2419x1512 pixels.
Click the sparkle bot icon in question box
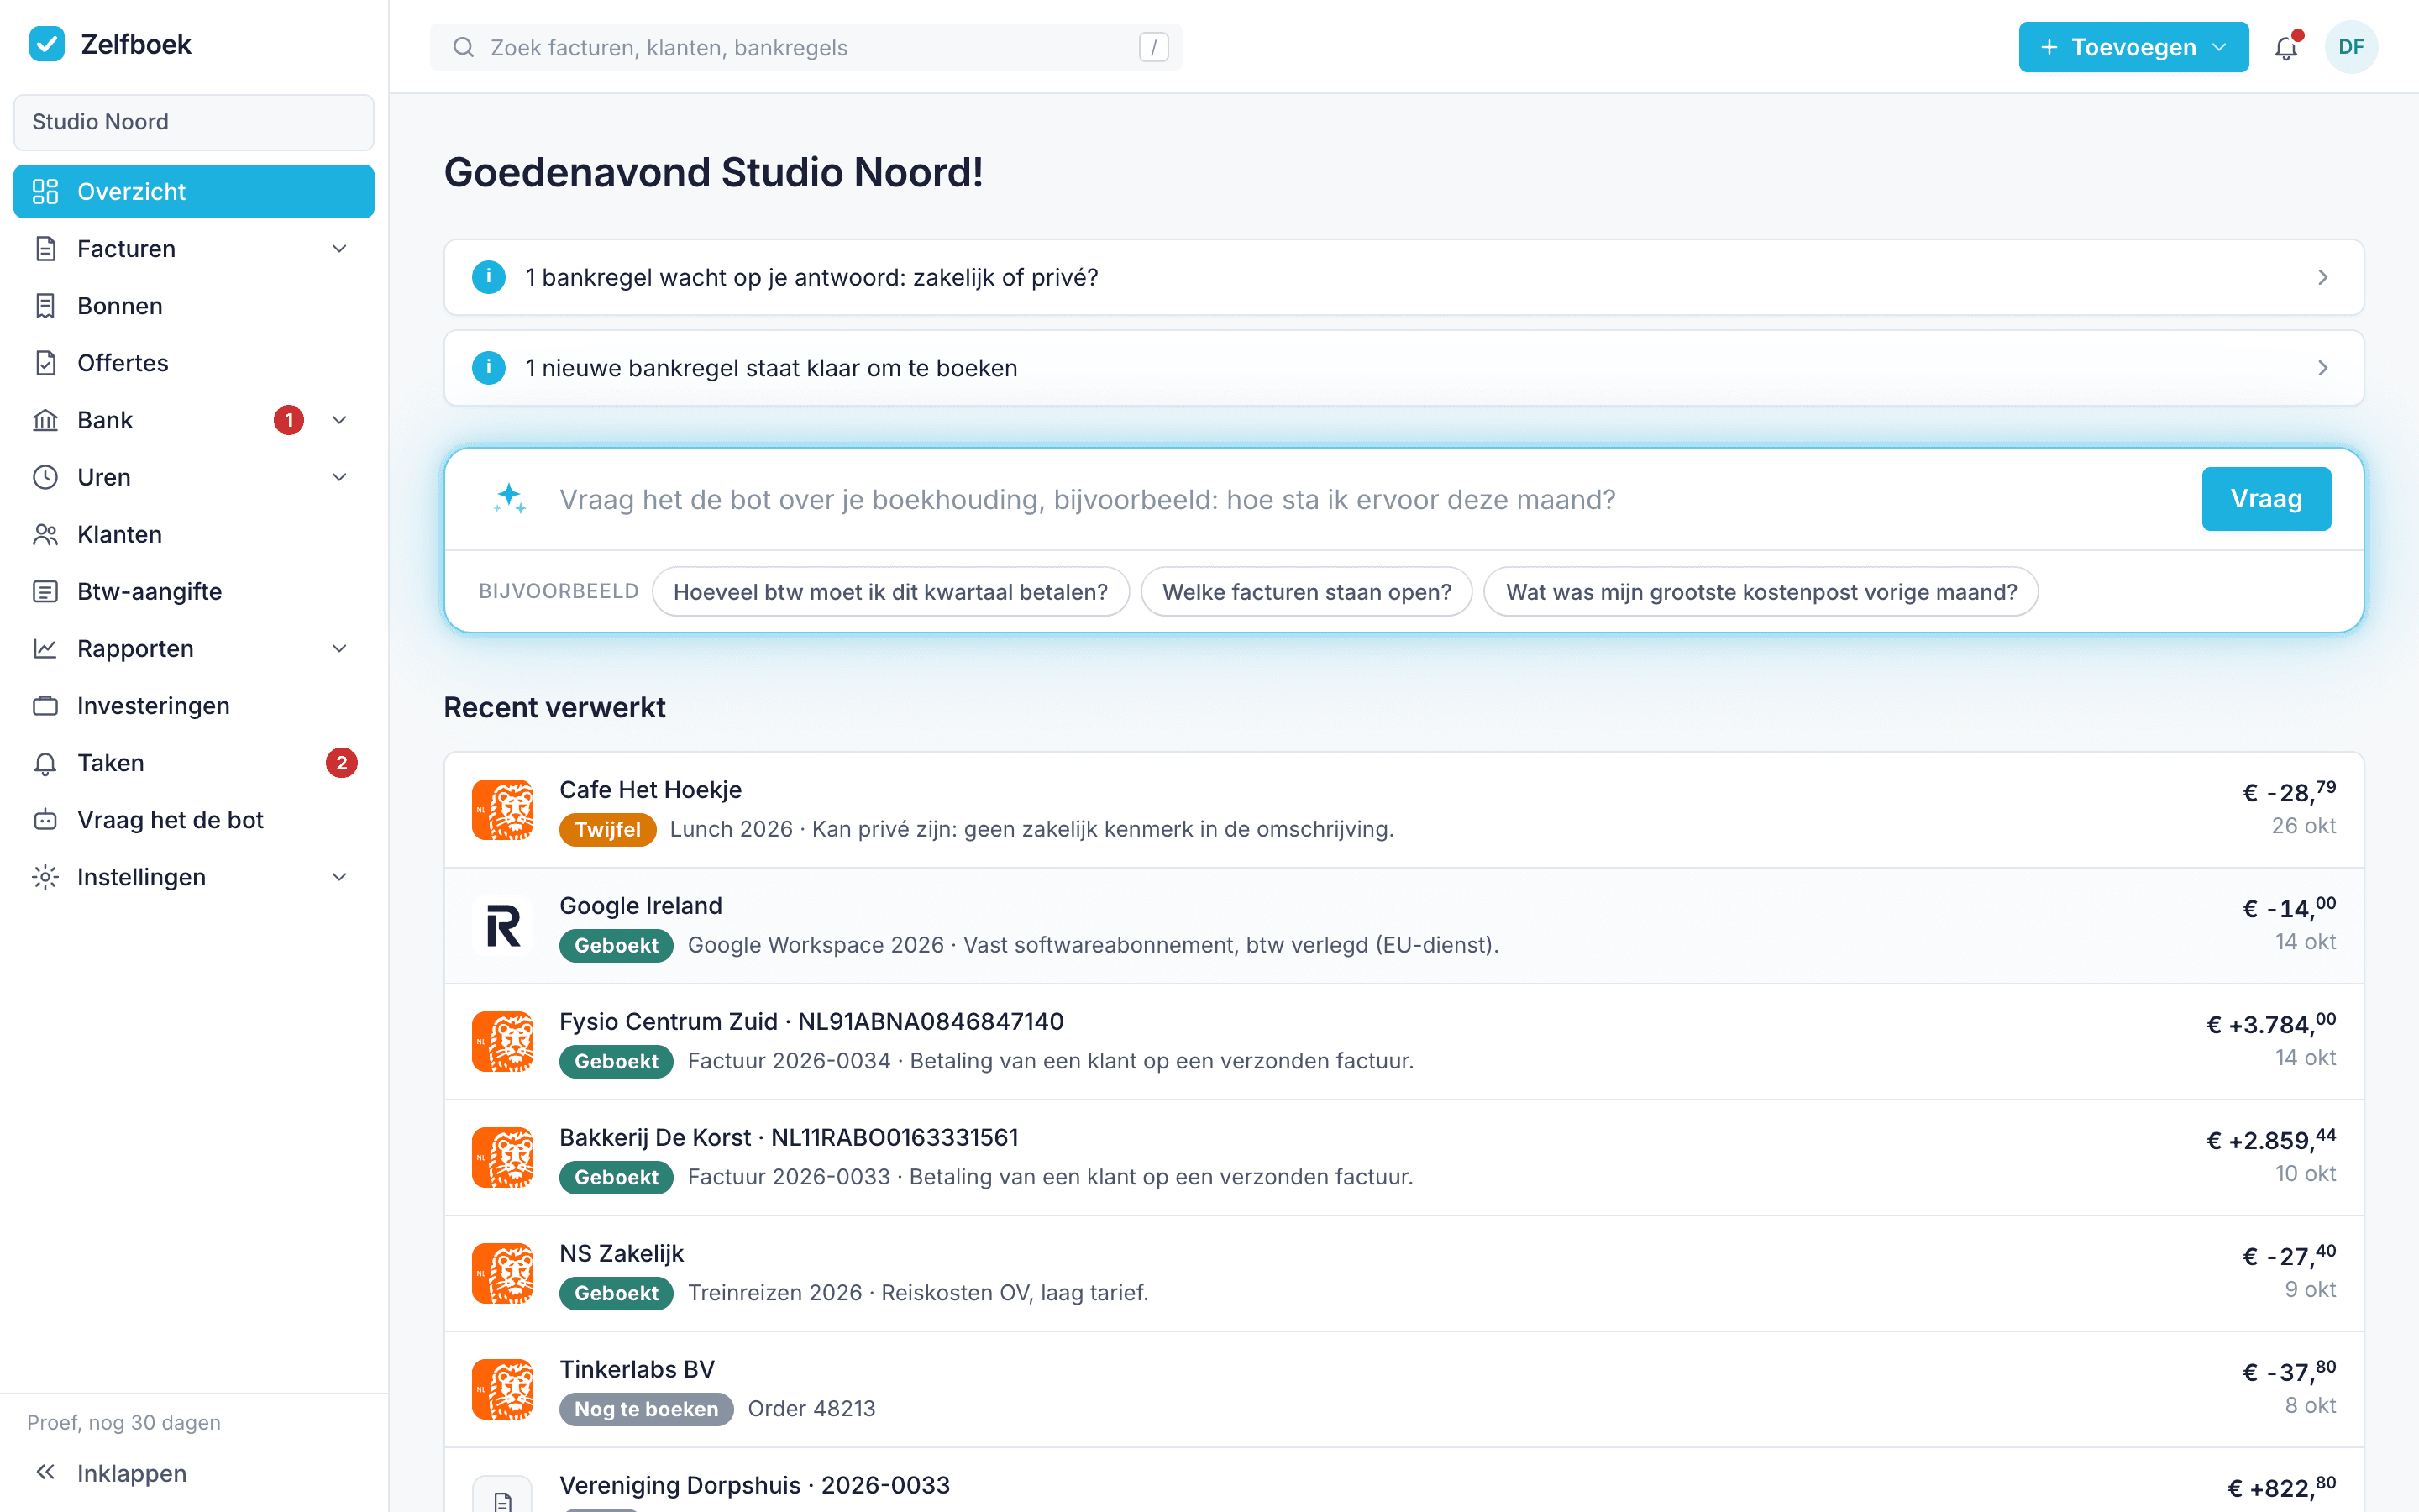pos(509,499)
